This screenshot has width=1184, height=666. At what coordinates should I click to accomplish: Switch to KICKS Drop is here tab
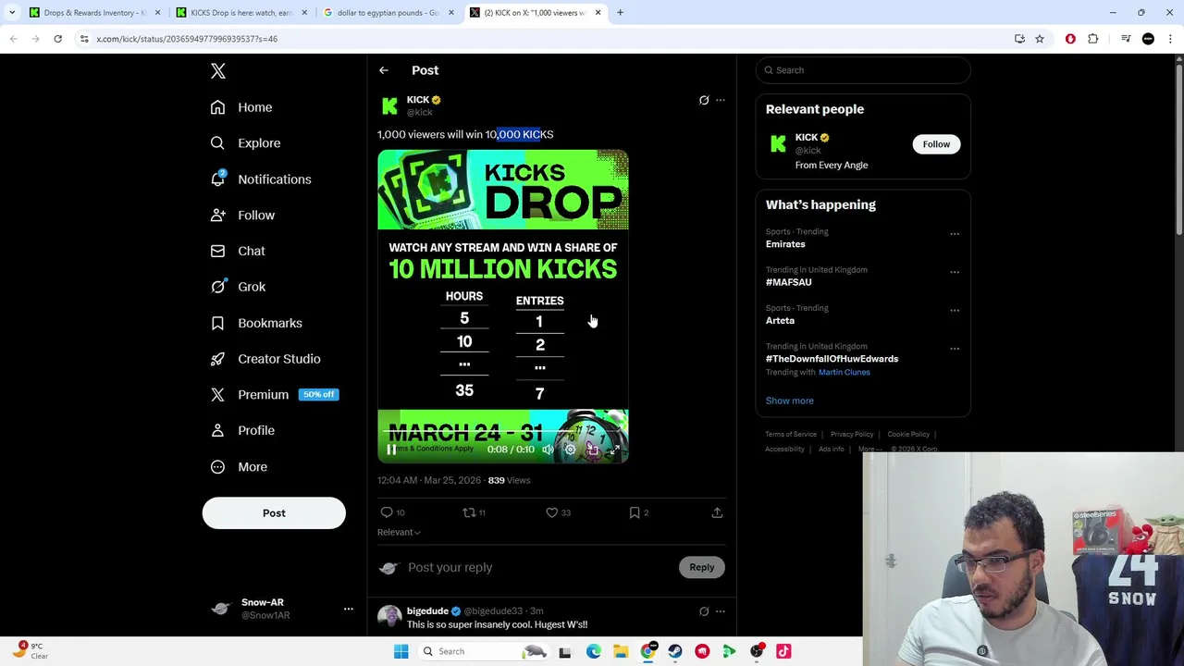tap(240, 13)
